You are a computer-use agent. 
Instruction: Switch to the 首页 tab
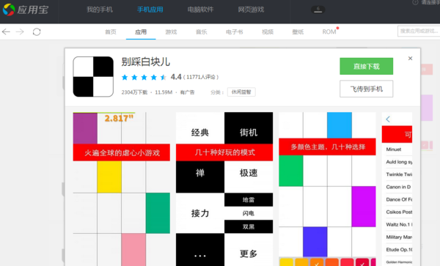[111, 32]
